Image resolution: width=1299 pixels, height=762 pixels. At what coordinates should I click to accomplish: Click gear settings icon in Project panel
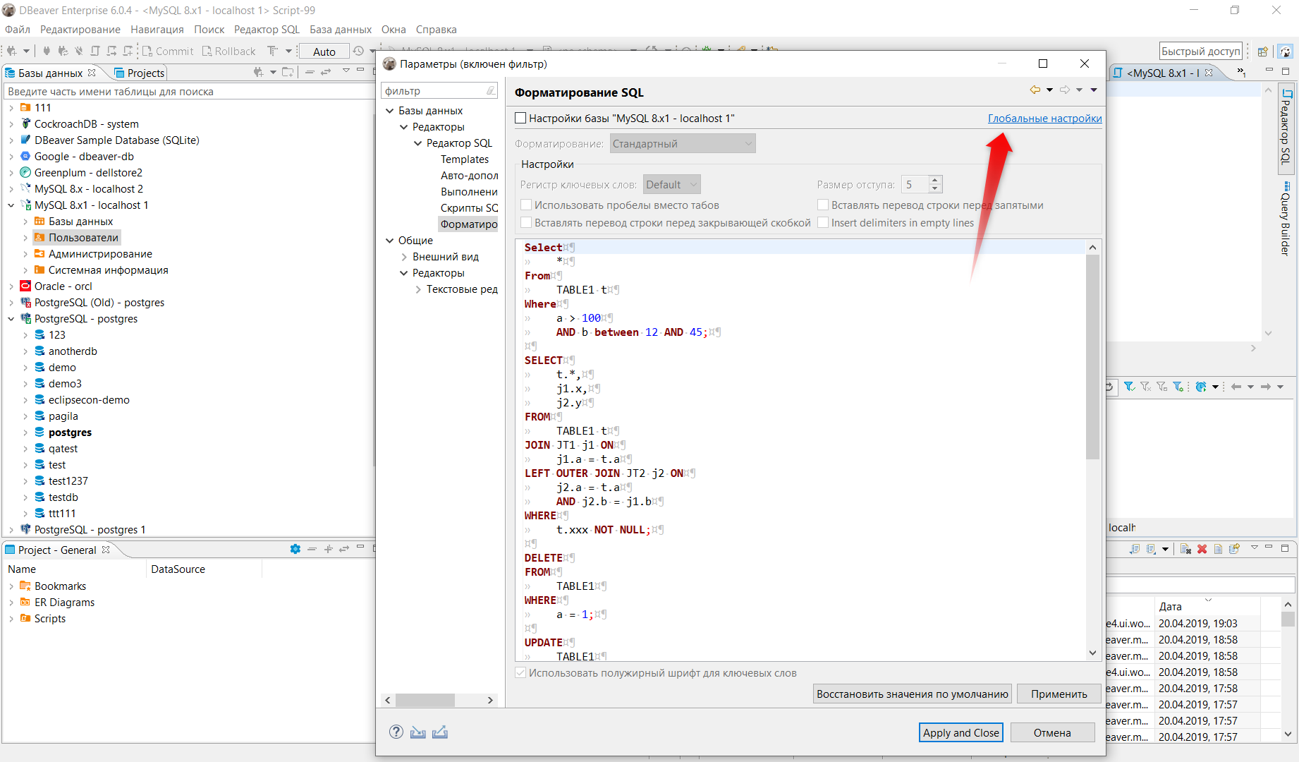click(x=295, y=549)
